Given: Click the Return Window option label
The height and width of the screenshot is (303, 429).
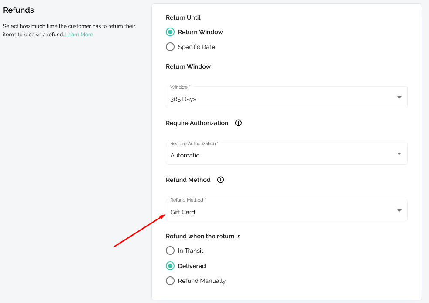Looking at the screenshot, I should pos(200,32).
